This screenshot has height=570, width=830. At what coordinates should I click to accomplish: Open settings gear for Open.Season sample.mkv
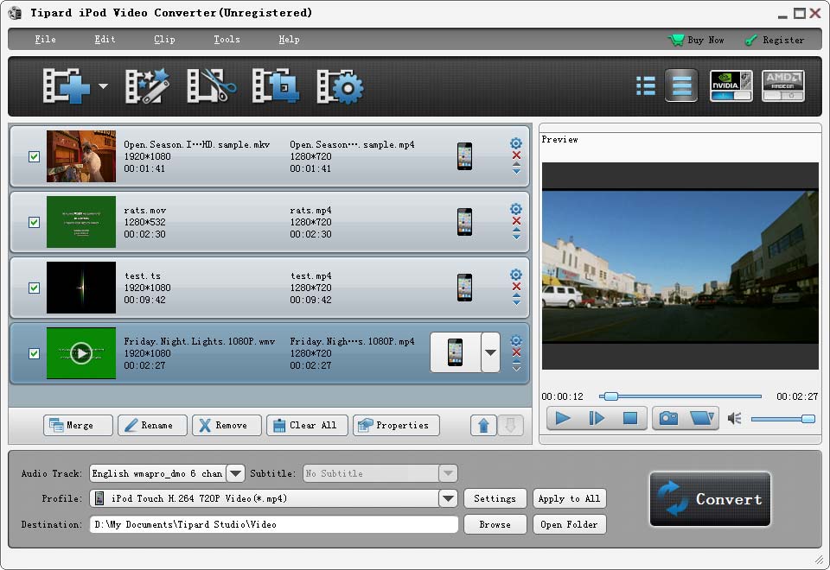coord(515,143)
